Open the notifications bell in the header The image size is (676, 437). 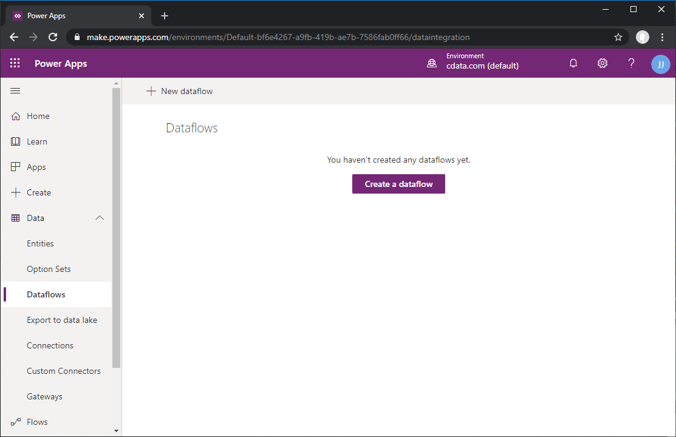tap(573, 63)
